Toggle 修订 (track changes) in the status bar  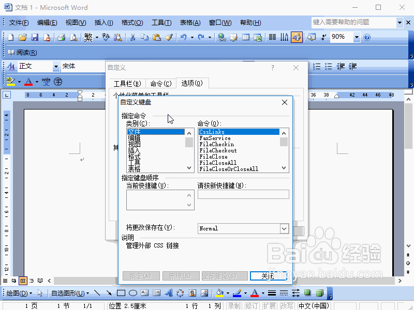[252, 306]
